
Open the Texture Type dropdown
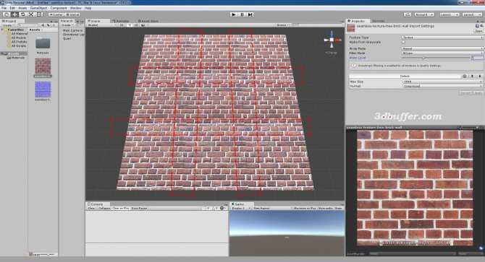(442, 38)
